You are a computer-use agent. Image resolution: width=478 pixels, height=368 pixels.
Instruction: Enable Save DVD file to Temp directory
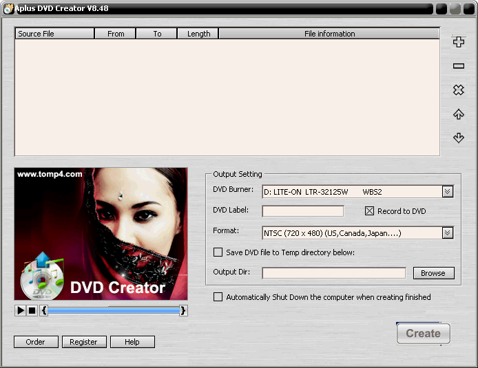(x=218, y=252)
